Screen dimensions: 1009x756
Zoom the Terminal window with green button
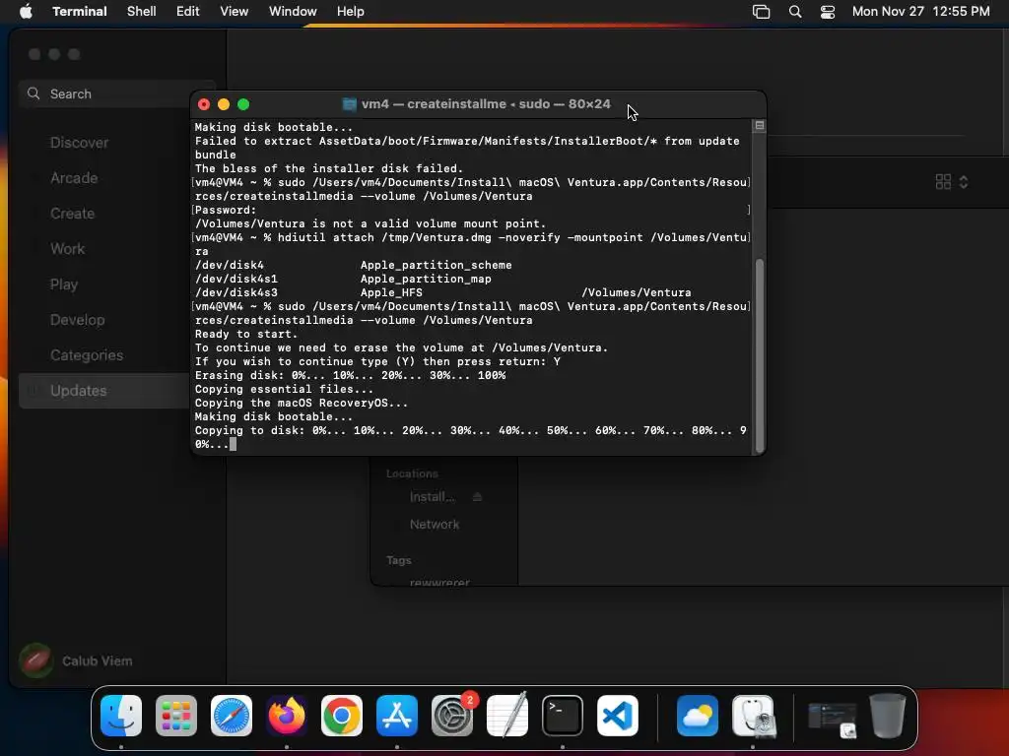243,104
